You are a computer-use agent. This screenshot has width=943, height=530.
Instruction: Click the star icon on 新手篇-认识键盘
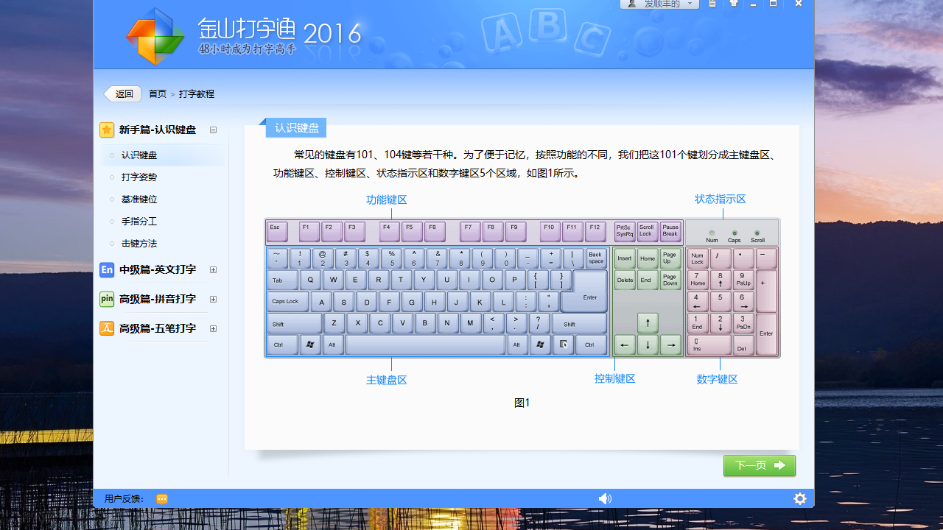coord(106,129)
